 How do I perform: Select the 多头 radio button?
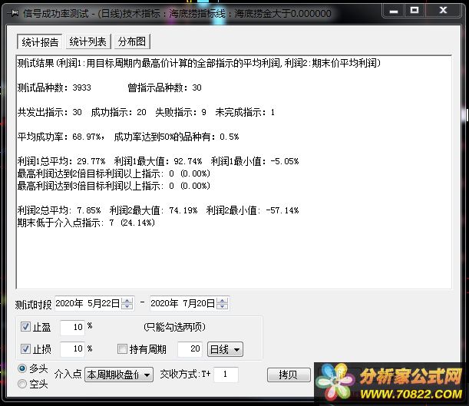tap(22, 368)
